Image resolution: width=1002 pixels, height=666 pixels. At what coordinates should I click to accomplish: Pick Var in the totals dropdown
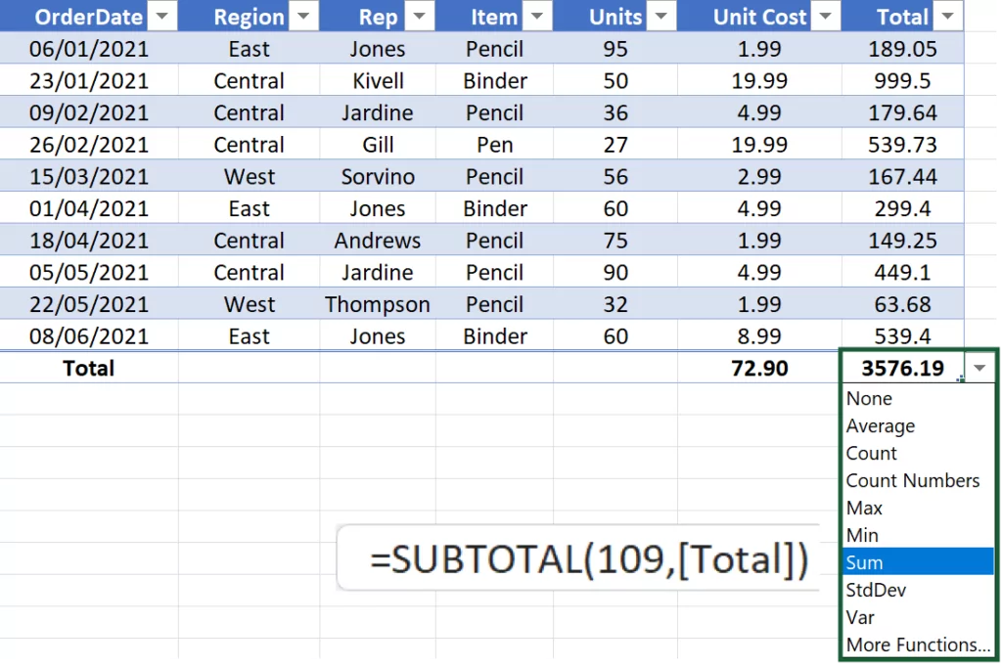861,617
